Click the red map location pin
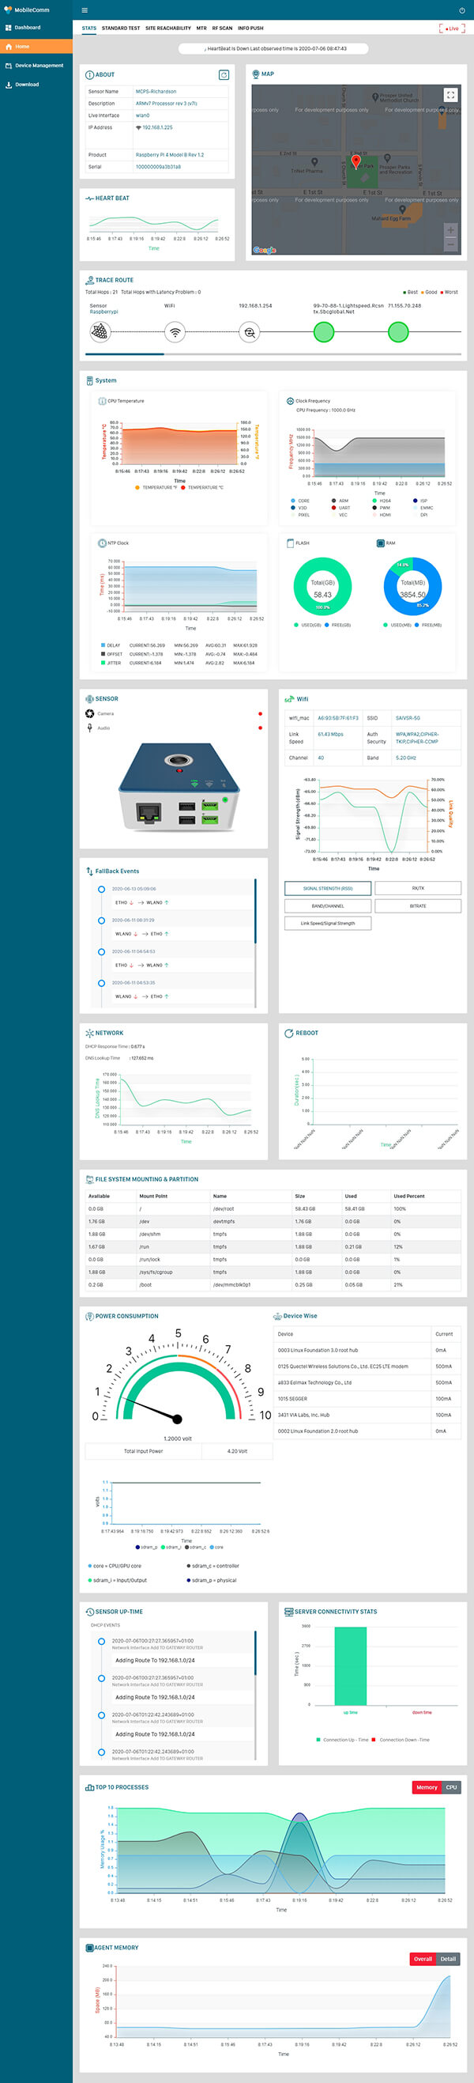Screen dimensions: 474x2083 [x=355, y=163]
